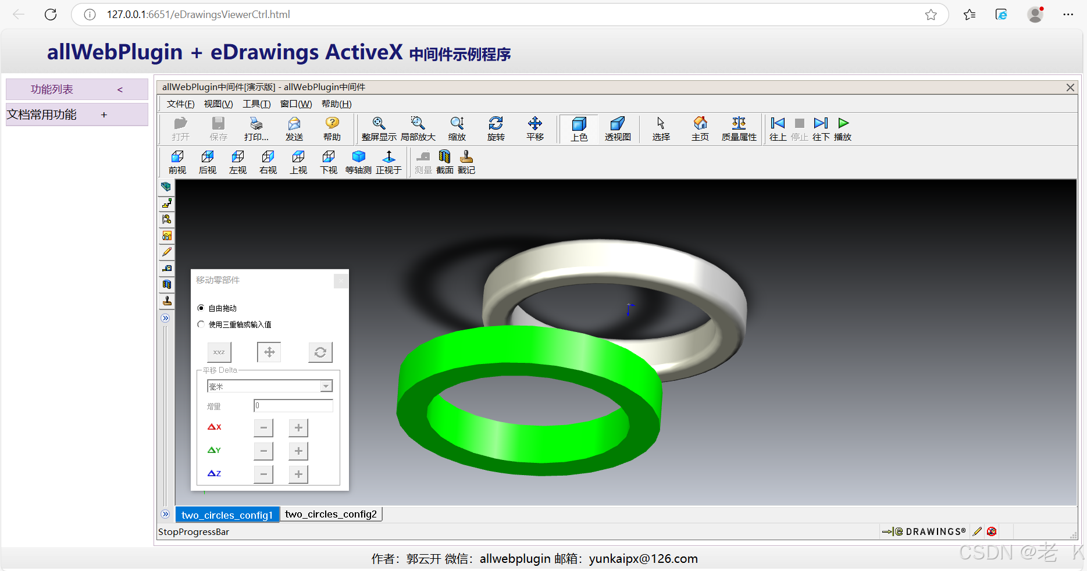Choose the Select (选择) arrow tool
This screenshot has width=1087, height=571.
(661, 129)
